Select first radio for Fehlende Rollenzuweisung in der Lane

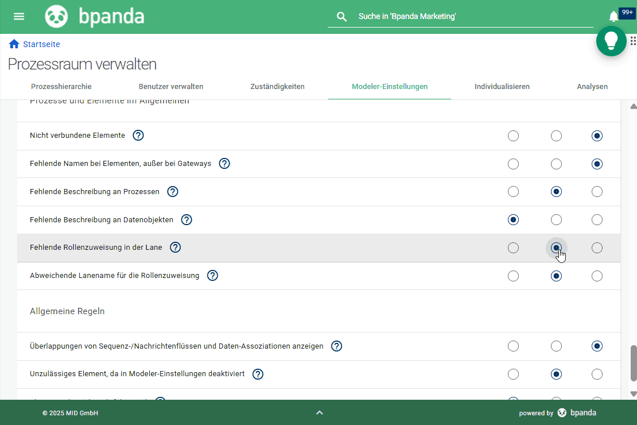[513, 248]
